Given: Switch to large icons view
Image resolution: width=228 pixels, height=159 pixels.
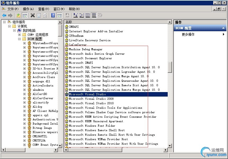Looking at the screenshot, I should click(x=75, y=15).
